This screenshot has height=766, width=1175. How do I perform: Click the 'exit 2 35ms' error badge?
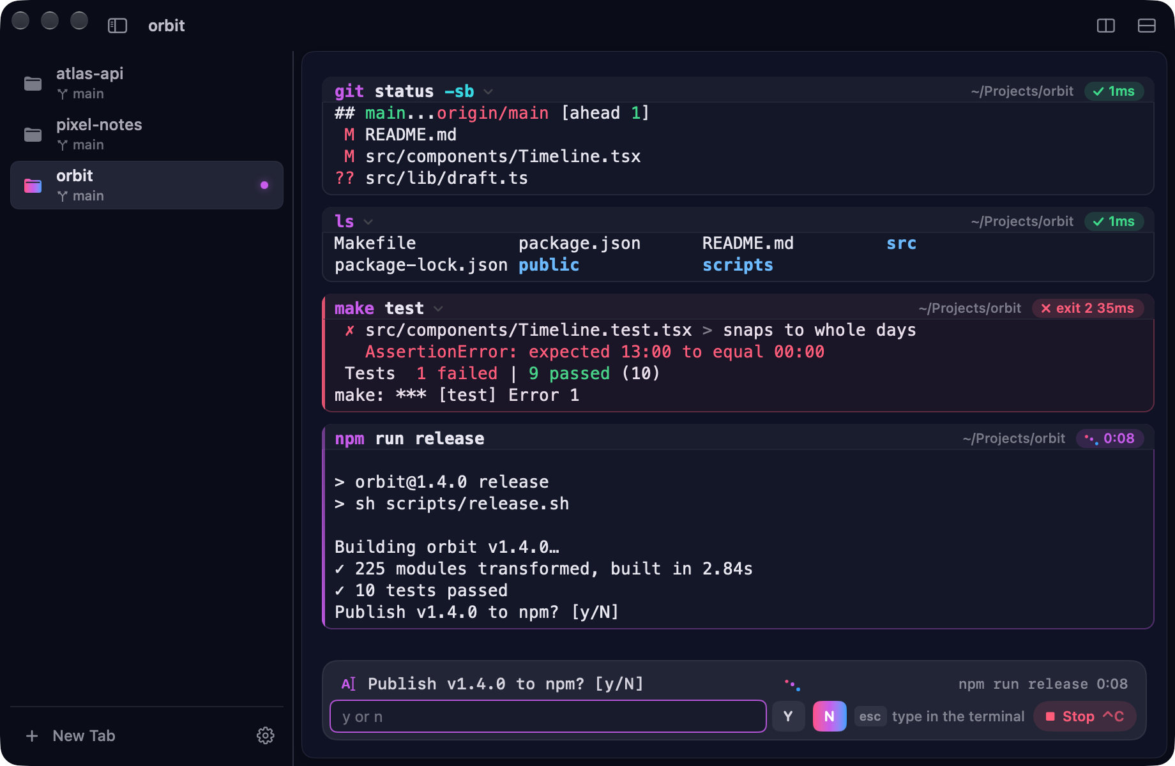coord(1088,308)
